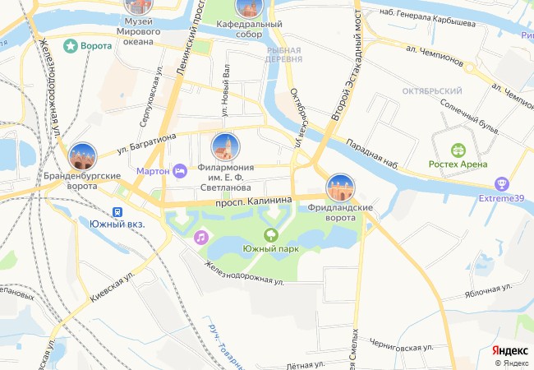Open the Friedland Gate landmark marker
The image size is (534, 370).
click(x=341, y=188)
